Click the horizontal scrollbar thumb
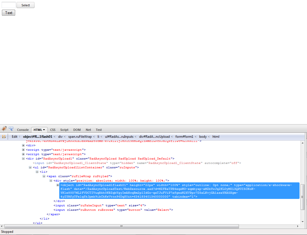 click(x=122, y=226)
